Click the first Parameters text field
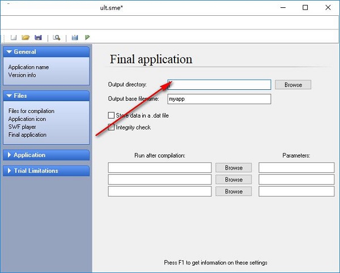 tap(296, 168)
